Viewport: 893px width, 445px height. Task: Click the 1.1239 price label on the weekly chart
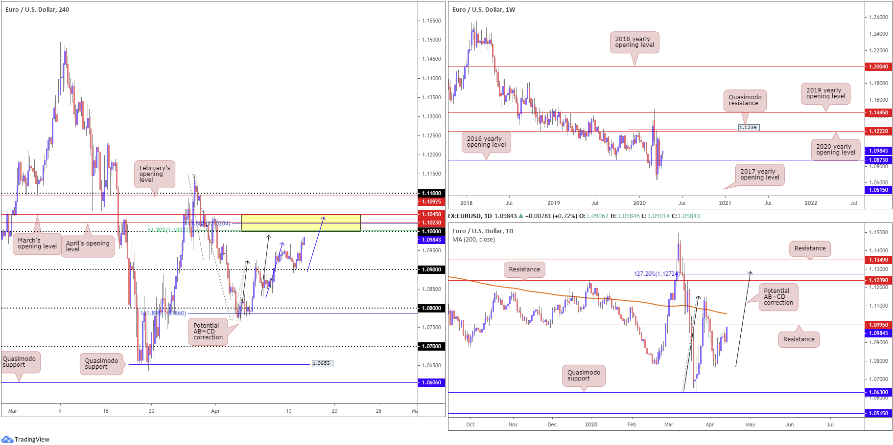coord(748,127)
